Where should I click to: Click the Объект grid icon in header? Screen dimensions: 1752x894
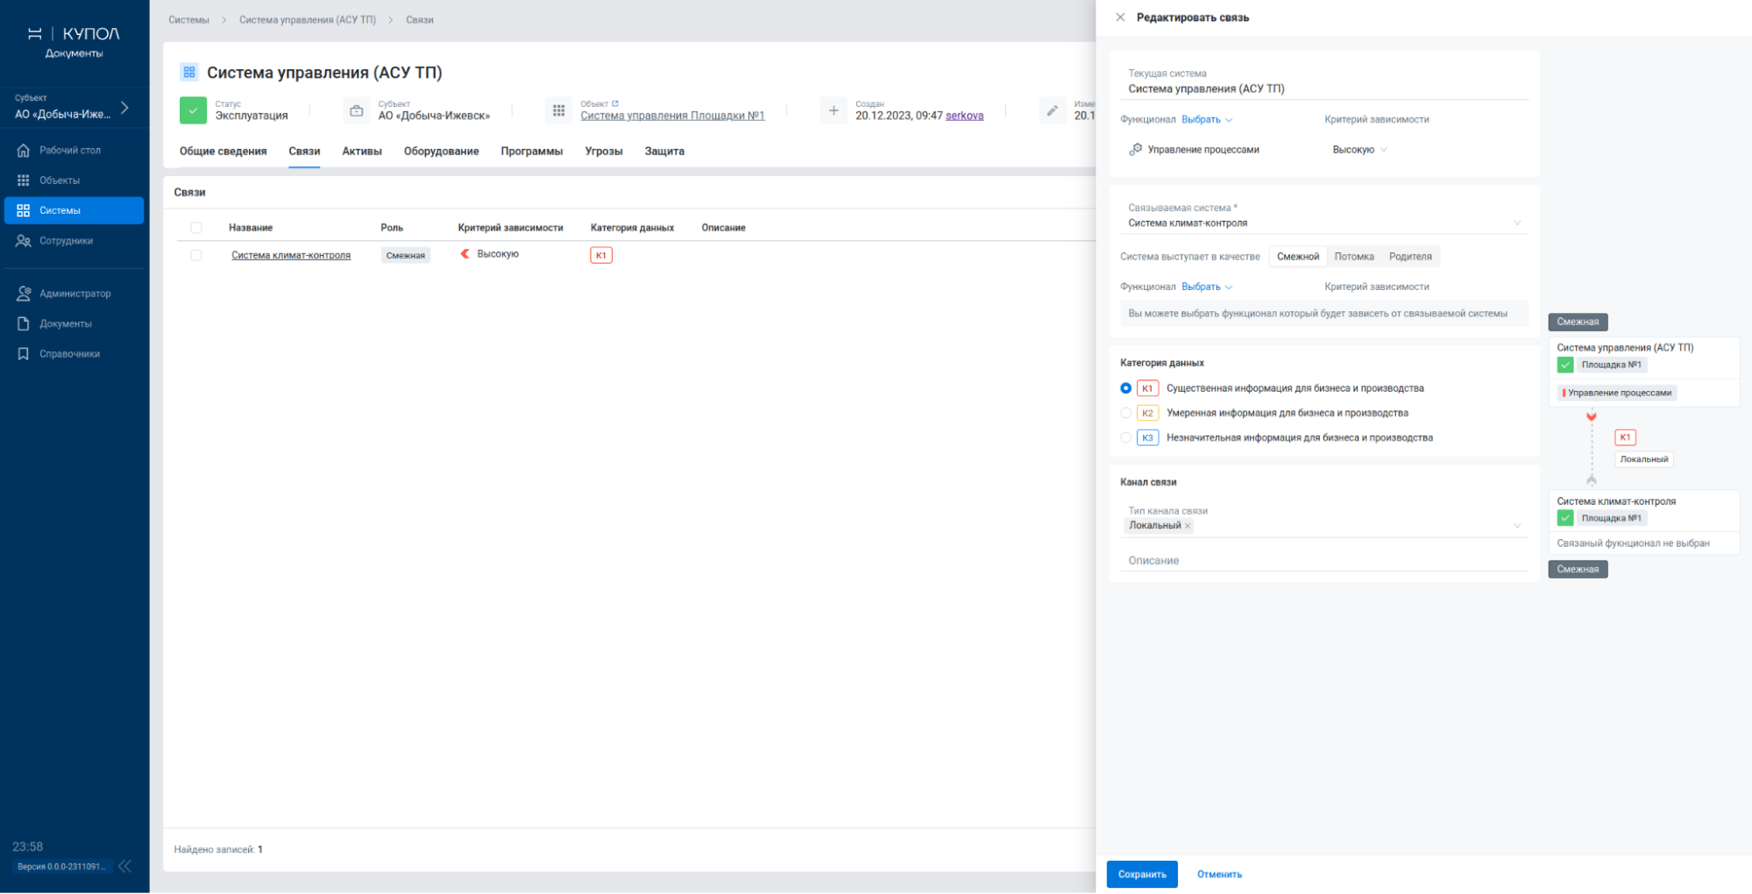point(558,110)
